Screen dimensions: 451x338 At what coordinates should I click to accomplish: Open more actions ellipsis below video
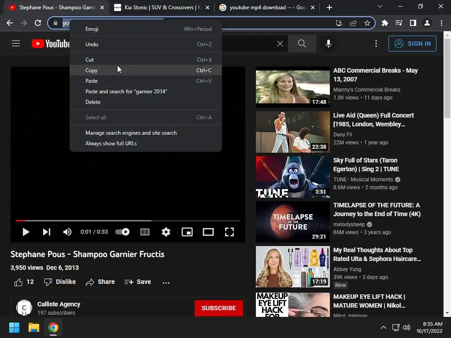tap(166, 283)
